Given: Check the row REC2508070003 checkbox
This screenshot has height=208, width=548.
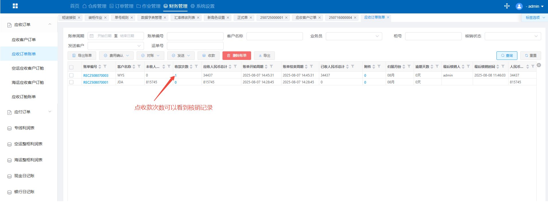Looking at the screenshot, I should pyautogui.click(x=71, y=75).
